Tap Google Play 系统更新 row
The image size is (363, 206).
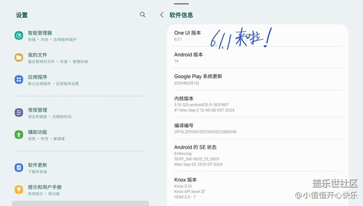(x=257, y=79)
